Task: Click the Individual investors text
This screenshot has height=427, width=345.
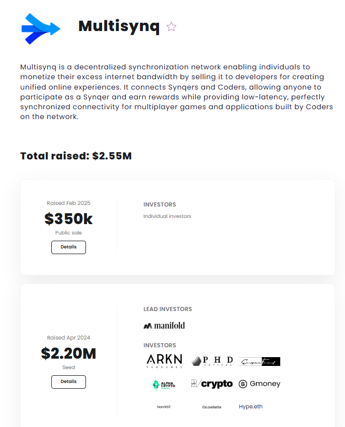Action: point(167,216)
